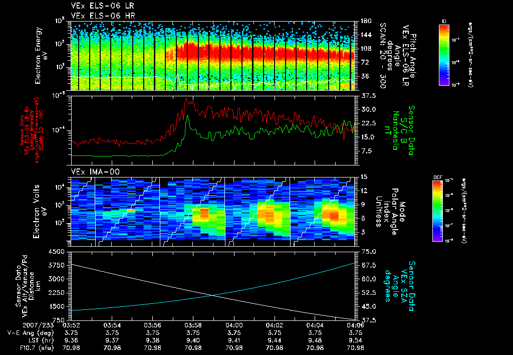
Task: Click the 'SCAN: 20 - 300' label
Action: click(x=383, y=56)
